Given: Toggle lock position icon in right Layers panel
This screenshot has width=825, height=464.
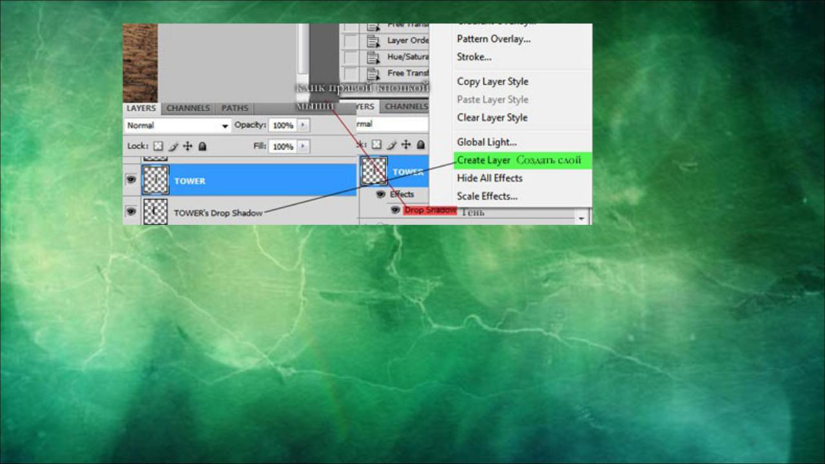Looking at the screenshot, I should point(406,145).
